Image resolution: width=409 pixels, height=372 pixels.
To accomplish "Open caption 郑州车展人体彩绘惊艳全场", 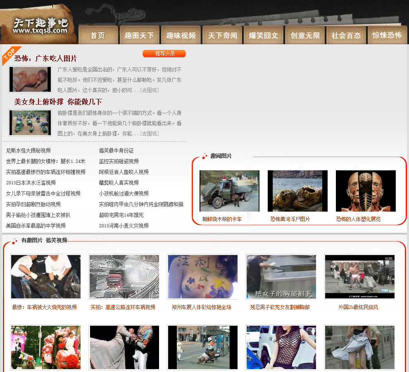I will 201,307.
